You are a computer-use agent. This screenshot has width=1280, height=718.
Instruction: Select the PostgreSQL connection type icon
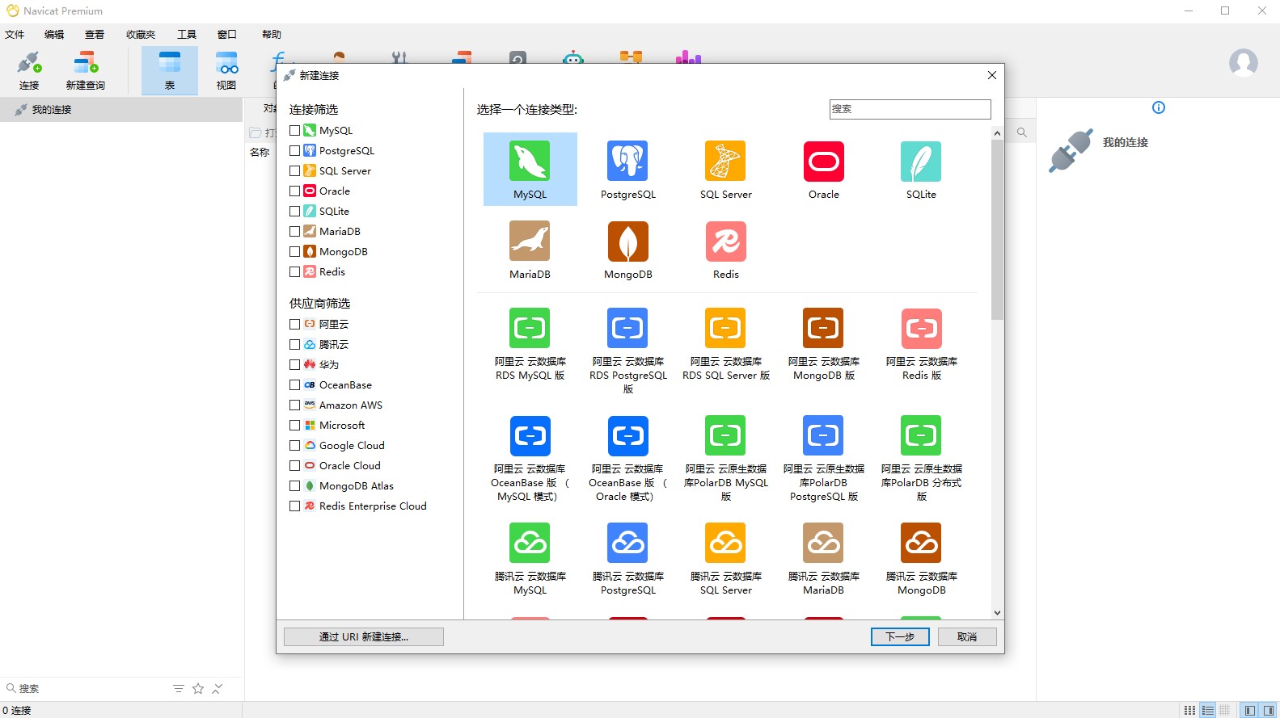tap(627, 162)
